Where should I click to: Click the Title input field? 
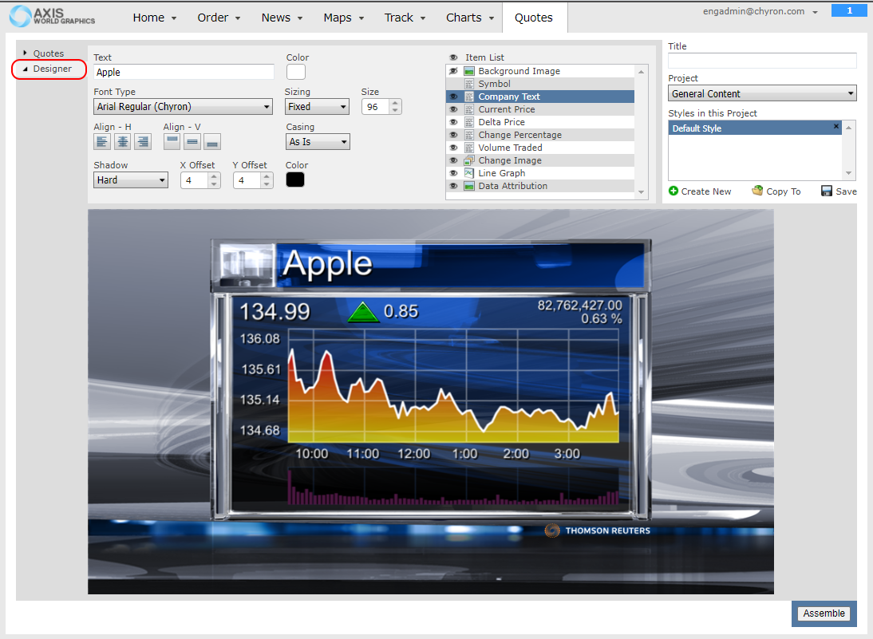762,61
